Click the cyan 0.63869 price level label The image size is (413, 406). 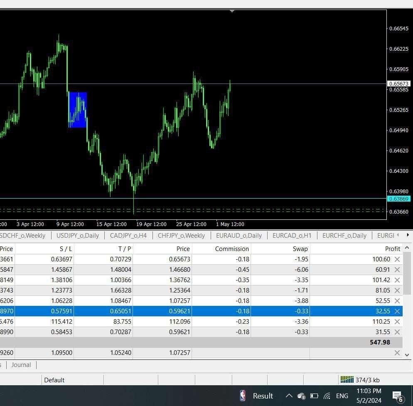(399, 199)
